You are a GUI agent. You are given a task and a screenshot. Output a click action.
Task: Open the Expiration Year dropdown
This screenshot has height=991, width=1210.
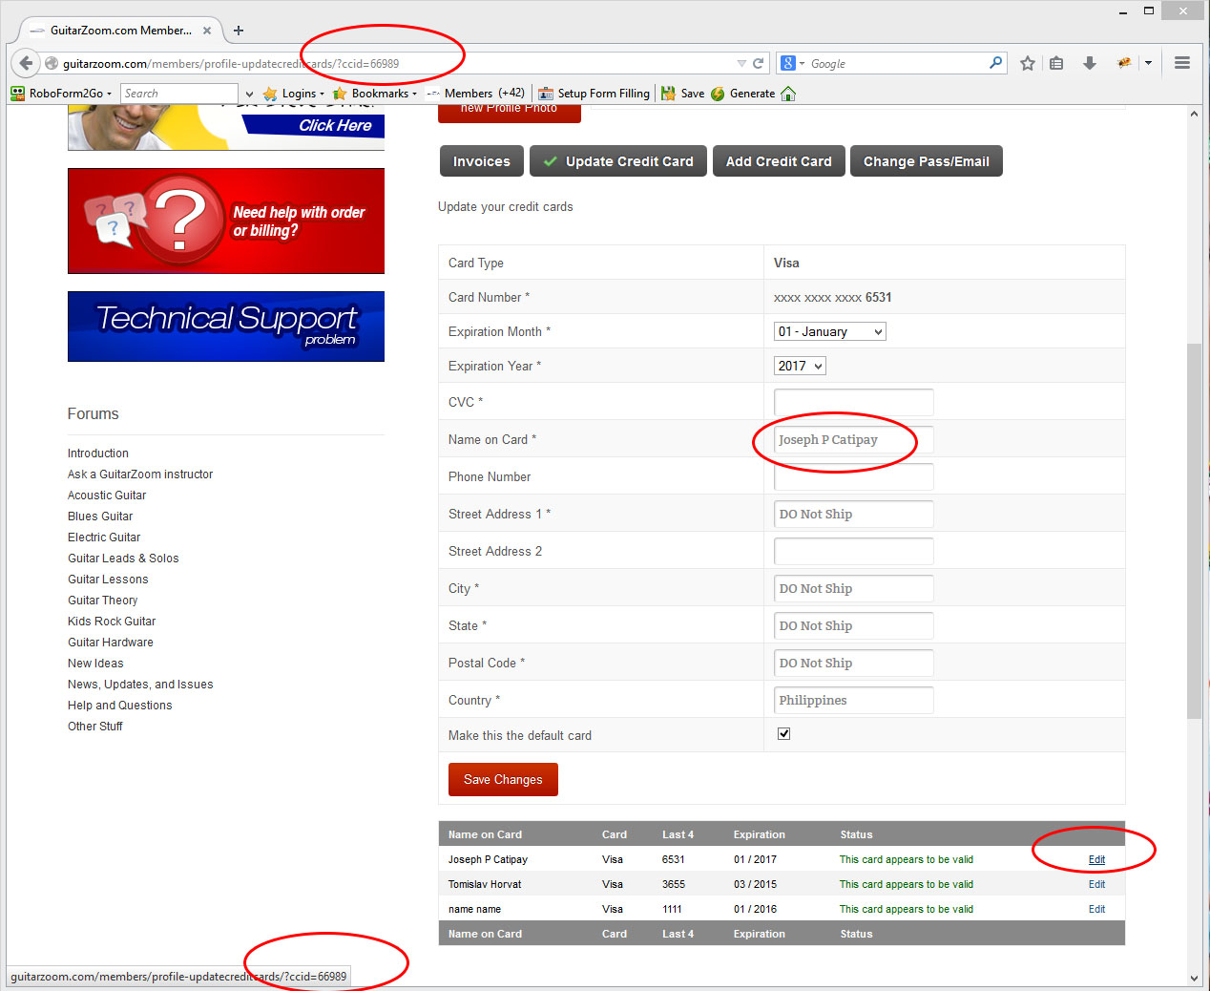800,366
